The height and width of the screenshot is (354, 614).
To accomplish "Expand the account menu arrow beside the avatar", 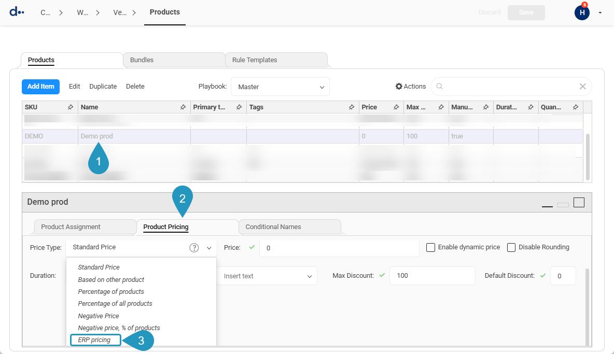I will click(x=600, y=13).
